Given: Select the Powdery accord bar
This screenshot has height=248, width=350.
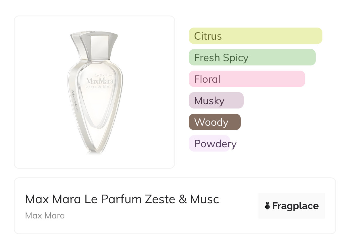Looking at the screenshot, I should click(209, 144).
